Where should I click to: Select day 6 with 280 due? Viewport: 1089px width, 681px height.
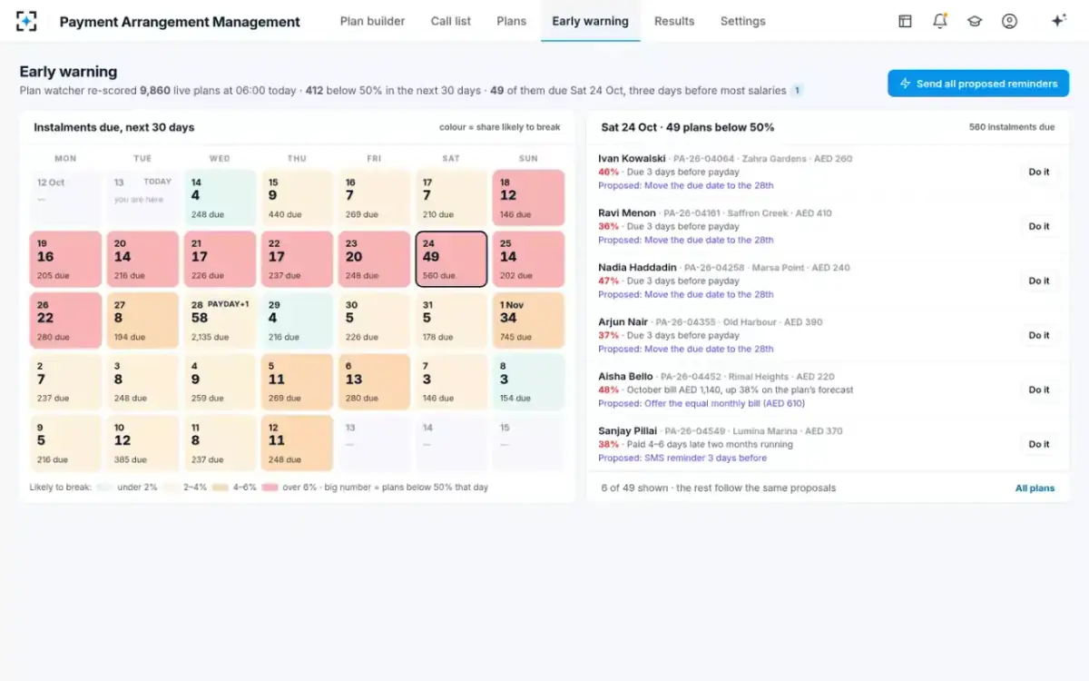(x=374, y=381)
